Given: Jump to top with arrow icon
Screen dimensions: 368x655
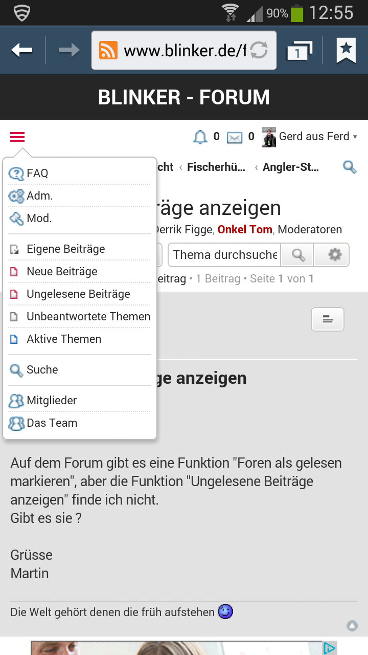Looking at the screenshot, I should click(352, 625).
